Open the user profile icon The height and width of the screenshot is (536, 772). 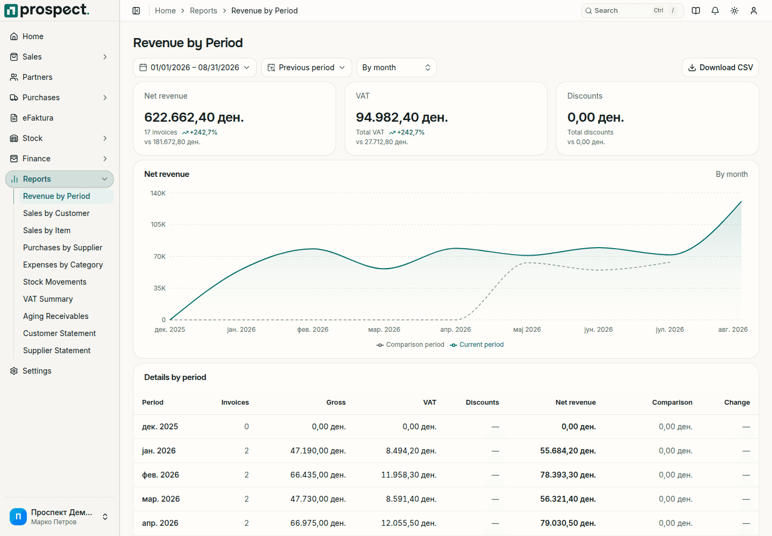click(x=754, y=11)
